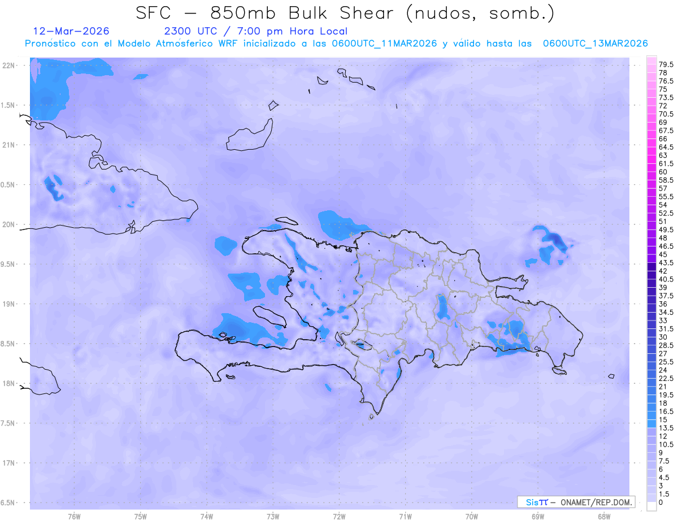Click the '63' color bar value
The width and height of the screenshot is (678, 524).
coord(663,155)
